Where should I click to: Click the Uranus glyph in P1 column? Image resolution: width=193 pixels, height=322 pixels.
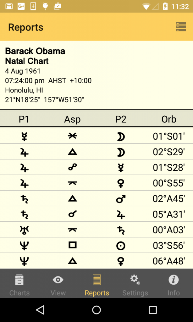[24, 230]
